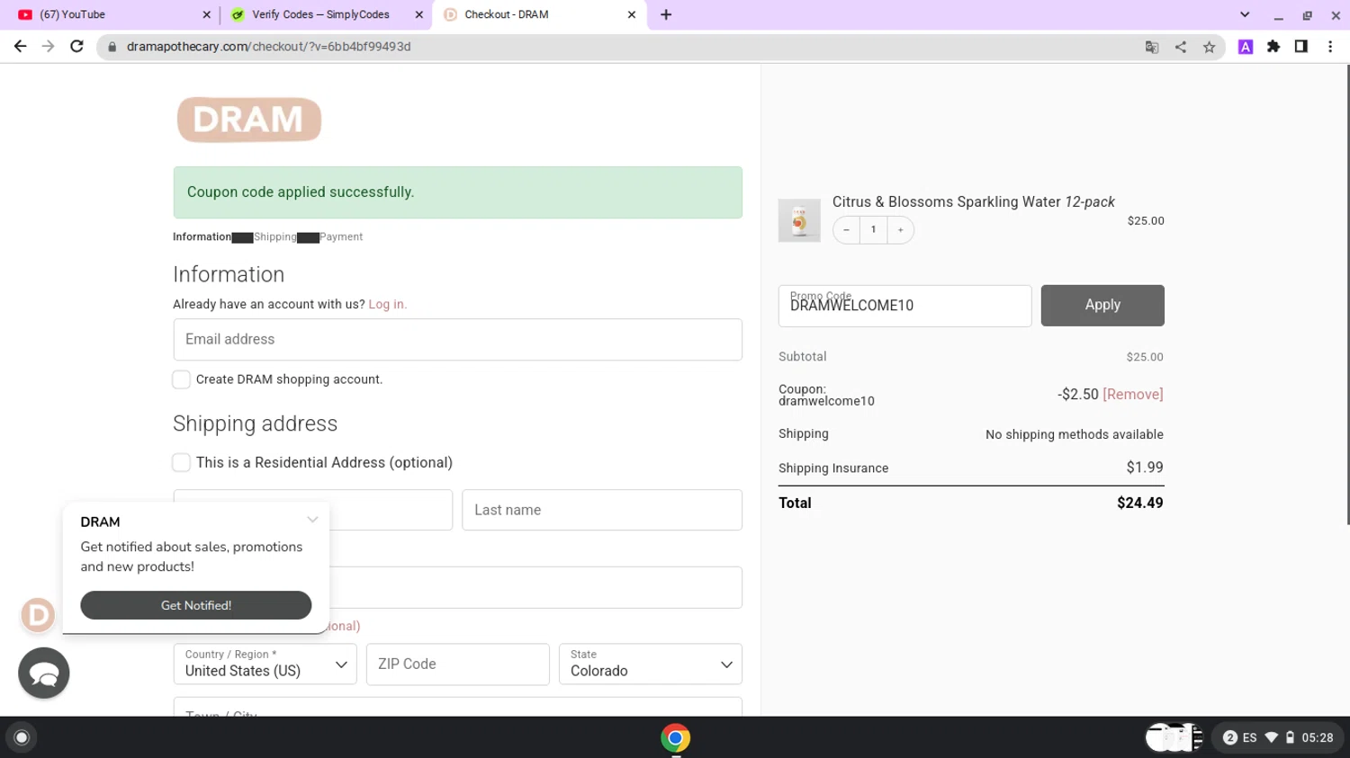This screenshot has width=1350, height=758.
Task: Open the Extensions puzzle icon
Action: pos(1273,47)
